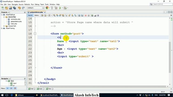Collapse the form code fold on line 18

point(35,33)
